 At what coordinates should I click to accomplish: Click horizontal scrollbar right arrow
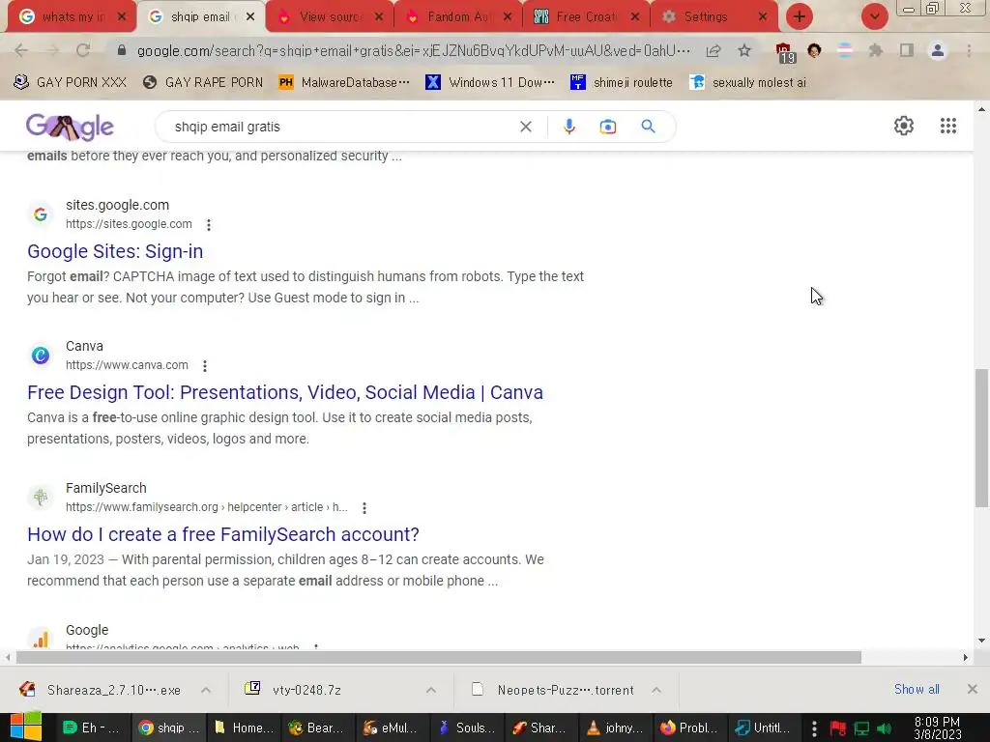pos(966,657)
